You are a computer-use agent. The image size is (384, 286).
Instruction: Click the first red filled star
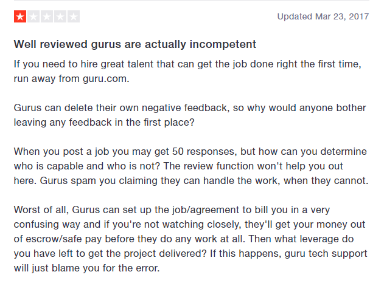pyautogui.click(x=20, y=17)
